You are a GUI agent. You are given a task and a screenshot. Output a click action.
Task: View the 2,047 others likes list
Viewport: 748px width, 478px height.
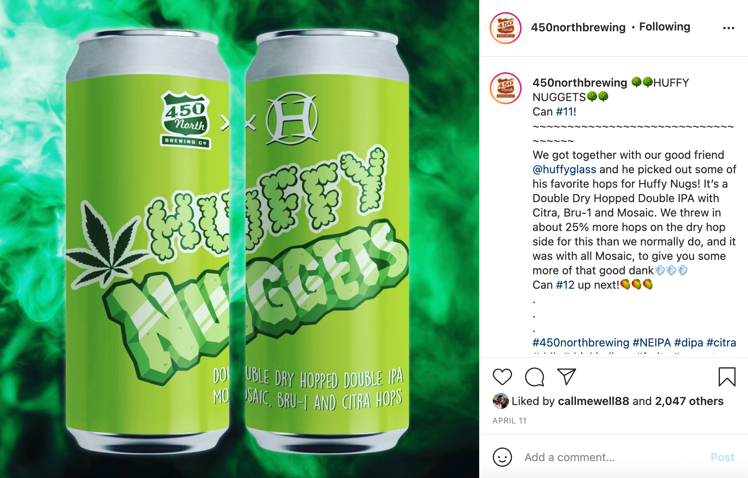click(x=689, y=401)
